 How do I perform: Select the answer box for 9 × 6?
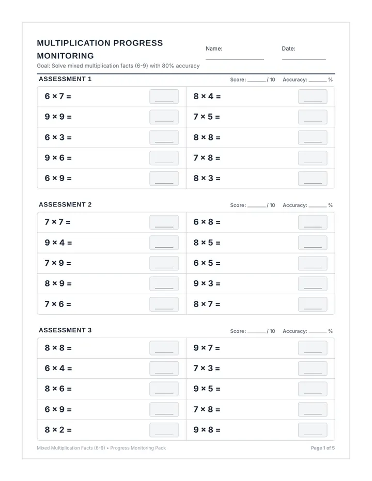[x=164, y=158]
